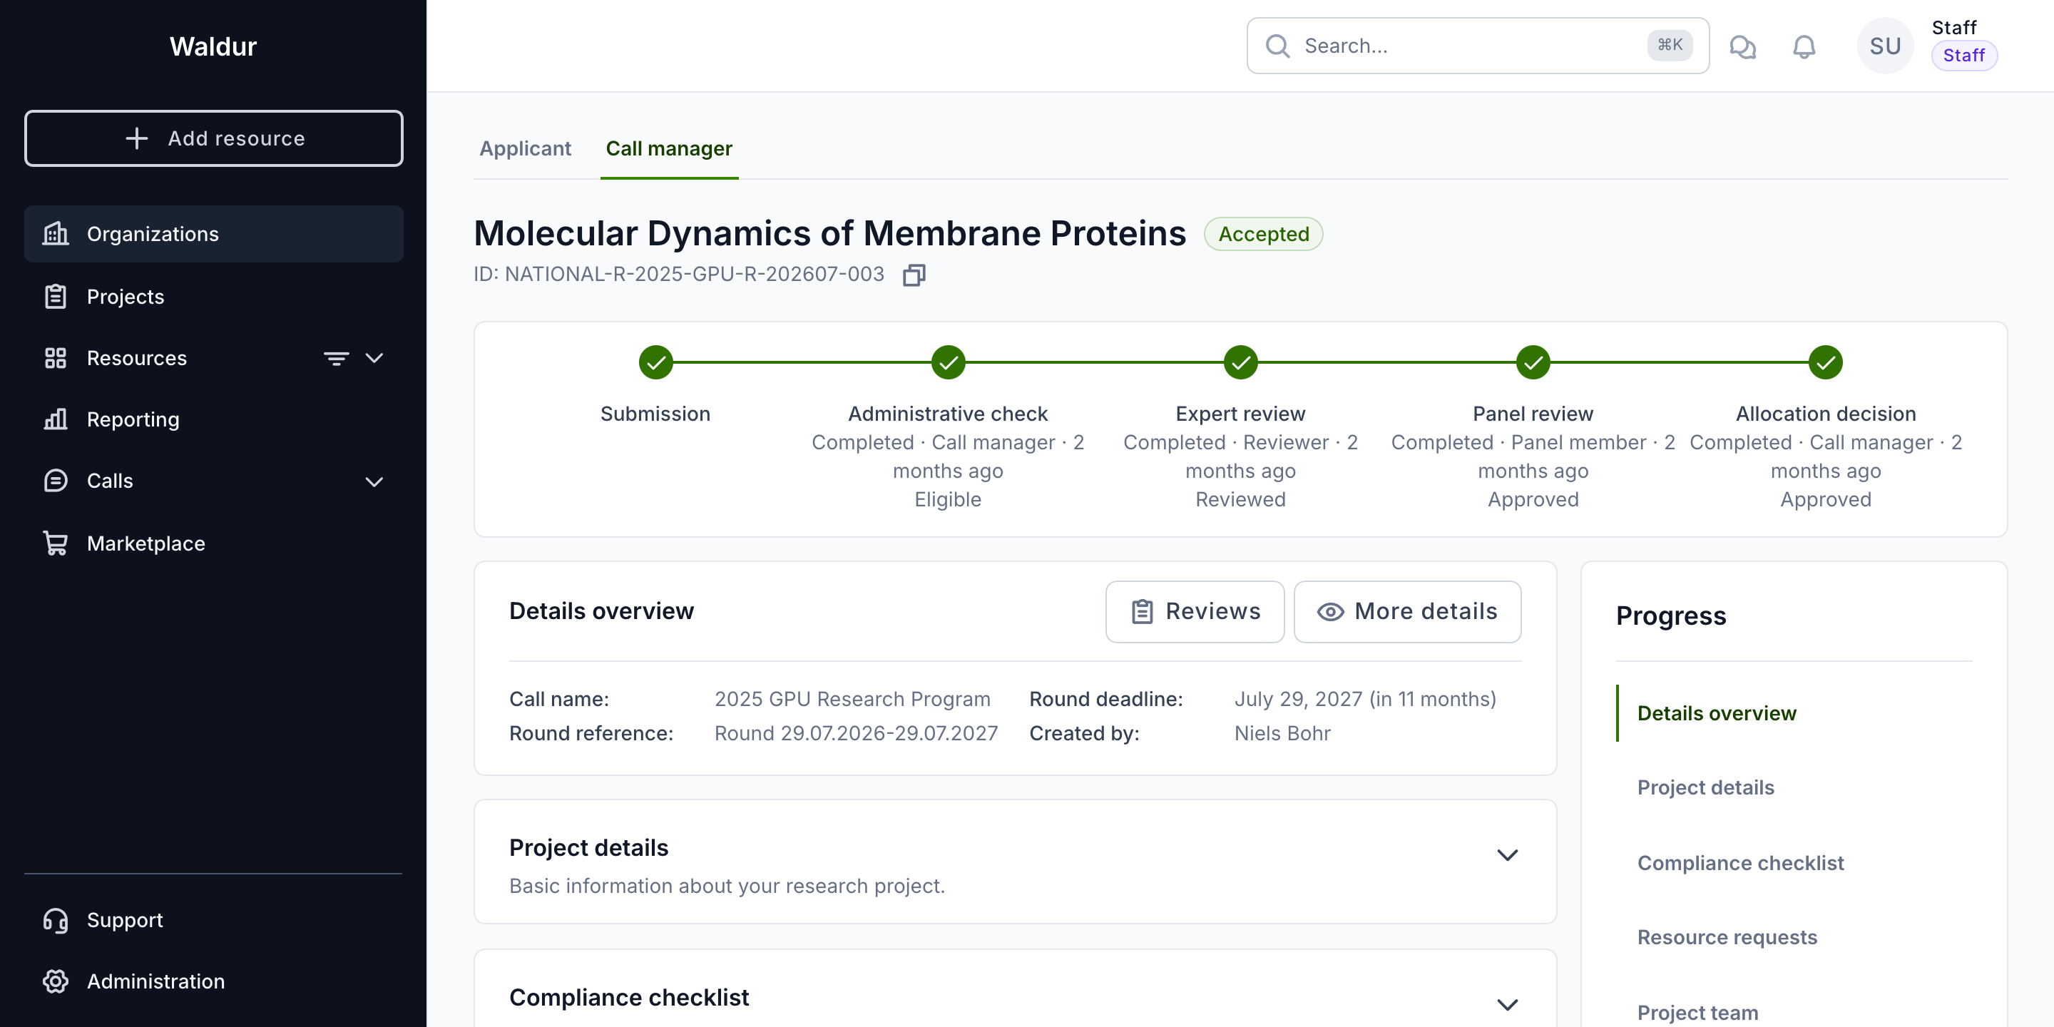Image resolution: width=2054 pixels, height=1027 pixels.
Task: Open Support in the sidebar
Action: (x=214, y=920)
